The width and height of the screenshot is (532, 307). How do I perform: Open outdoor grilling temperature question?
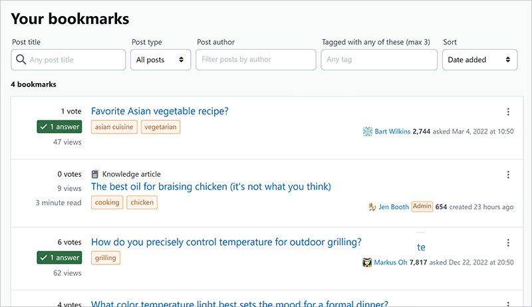point(226,242)
